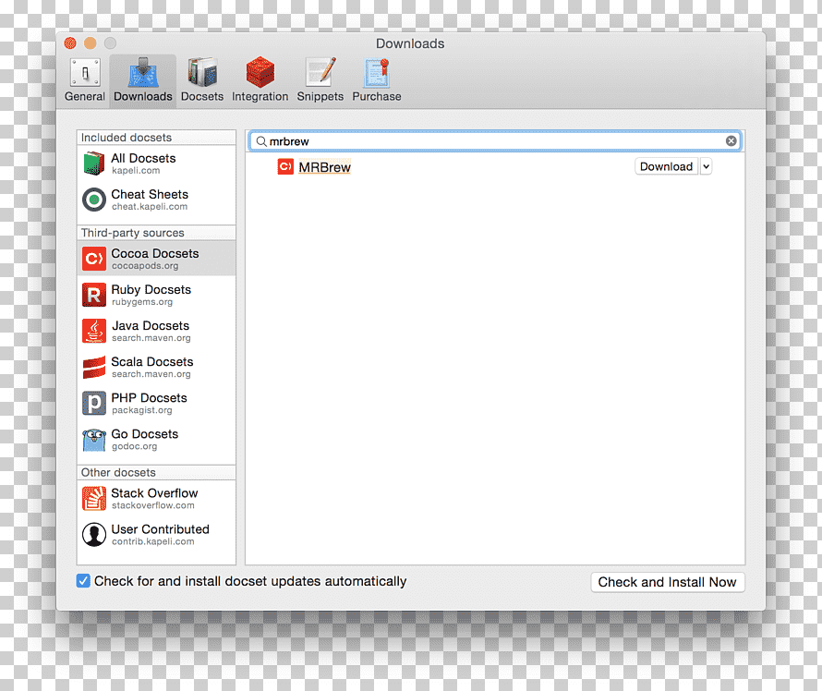Click the Cheat Sheets green circle icon
The width and height of the screenshot is (822, 691).
click(94, 200)
